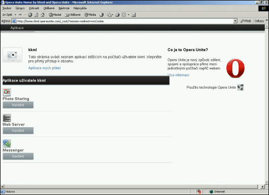Click the Stop loading icon
269x195 pixels.
(x=30, y=15)
